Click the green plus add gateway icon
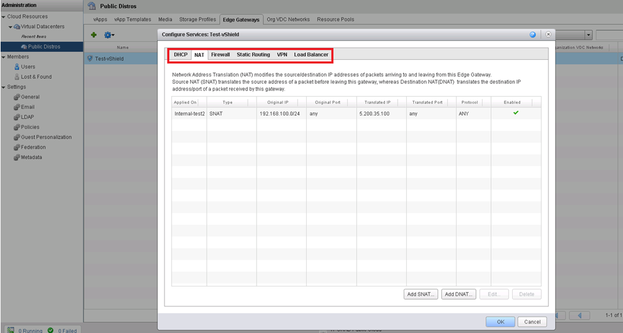The height and width of the screenshot is (333, 623). coord(93,36)
